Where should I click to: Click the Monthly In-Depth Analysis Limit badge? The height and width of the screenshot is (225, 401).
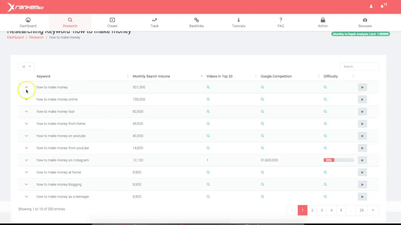click(361, 34)
